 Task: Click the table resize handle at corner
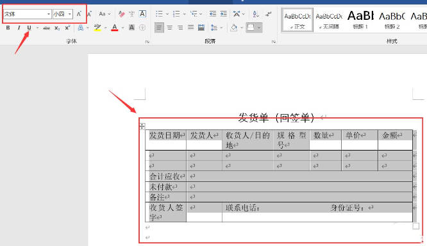[416, 226]
